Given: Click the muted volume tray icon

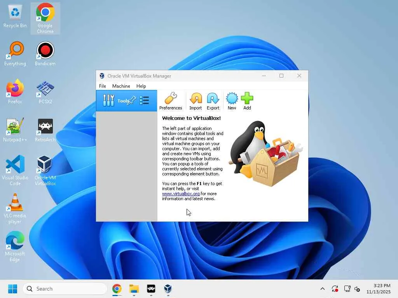Looking at the screenshot, I should pos(357,289).
